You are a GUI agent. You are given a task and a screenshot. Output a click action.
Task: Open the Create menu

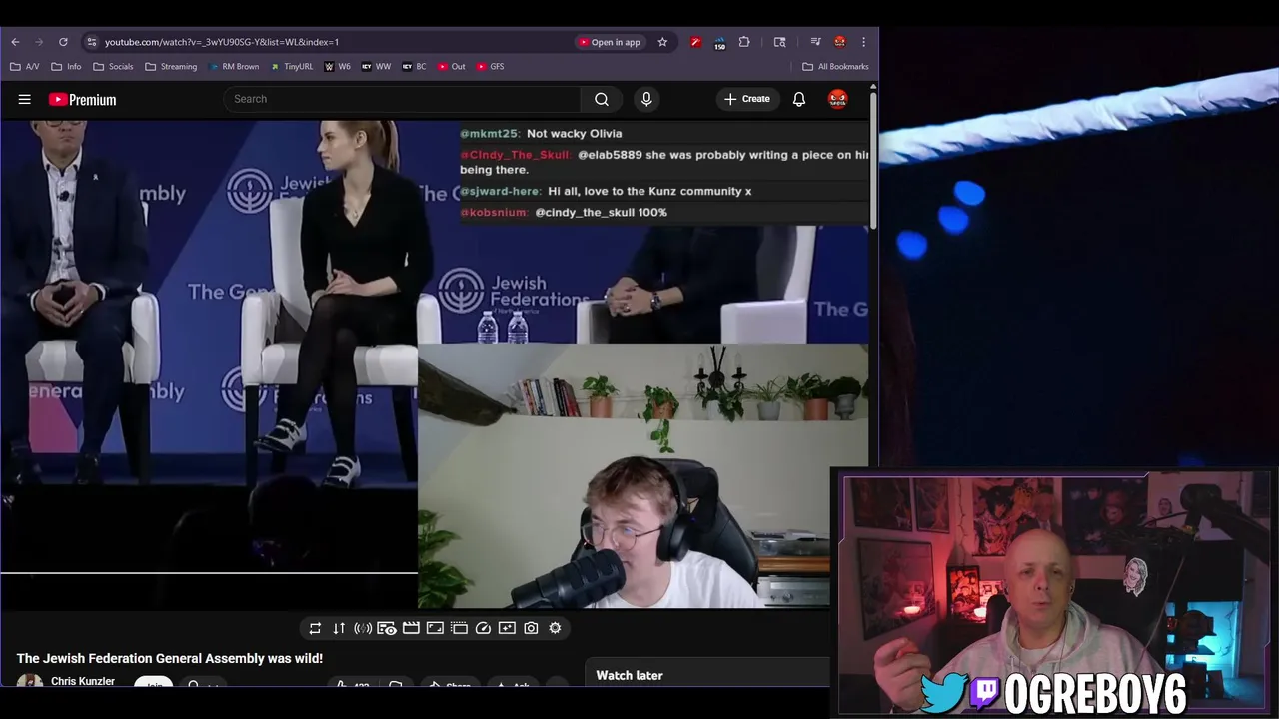click(x=747, y=99)
